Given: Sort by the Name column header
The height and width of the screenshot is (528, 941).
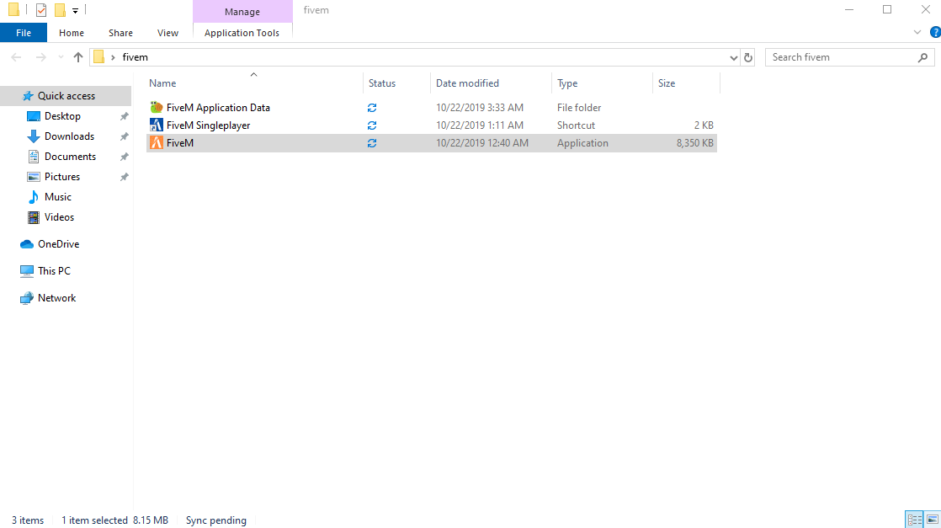Looking at the screenshot, I should pyautogui.click(x=254, y=83).
